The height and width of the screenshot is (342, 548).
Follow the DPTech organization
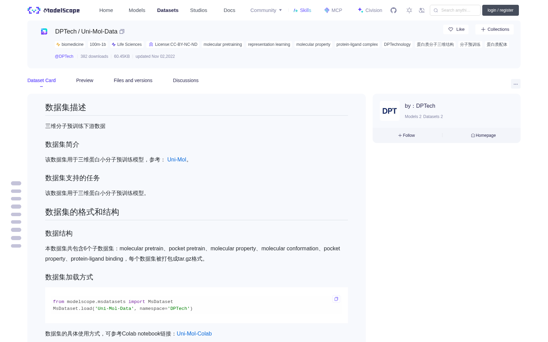click(x=407, y=135)
